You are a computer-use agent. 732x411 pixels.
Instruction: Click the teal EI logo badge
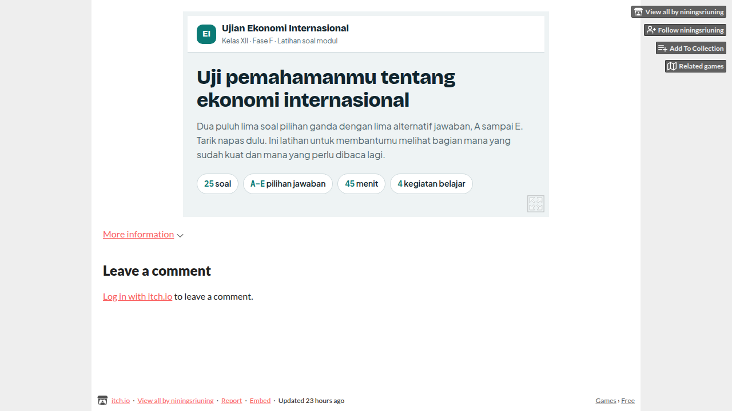coord(206,34)
